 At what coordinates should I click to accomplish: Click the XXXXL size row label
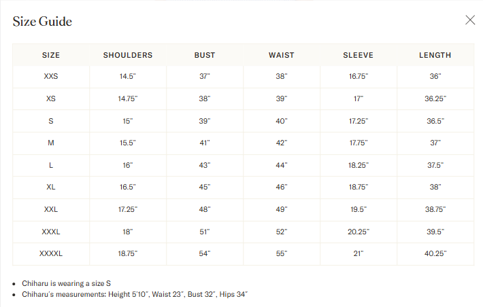[x=51, y=253]
